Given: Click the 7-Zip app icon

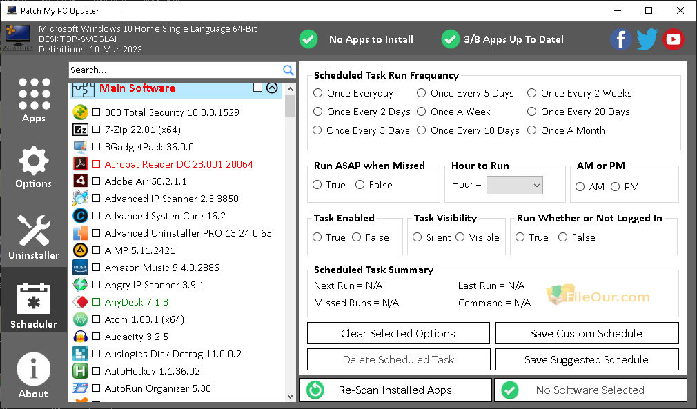Looking at the screenshot, I should click(80, 130).
